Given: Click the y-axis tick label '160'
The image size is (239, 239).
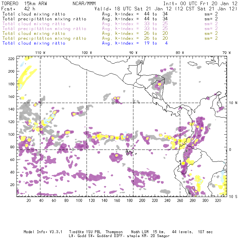Looking at the screenshot, I should pyautogui.click(x=11, y=97).
